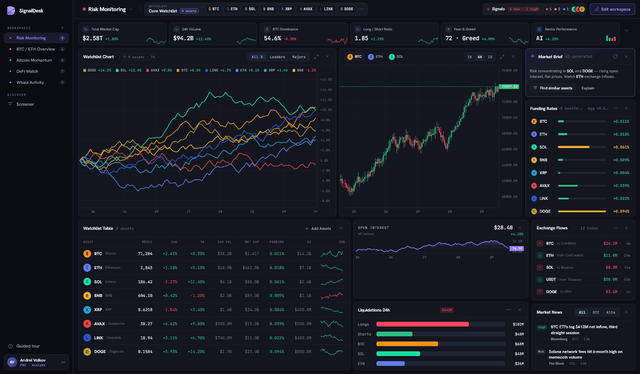Click the XRP chip in the watchlist bar
The height and width of the screenshot is (374, 640).
287,9
